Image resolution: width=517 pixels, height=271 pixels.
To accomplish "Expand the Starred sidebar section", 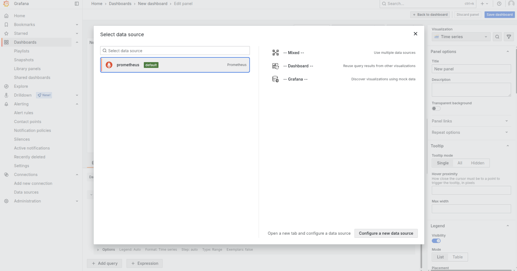I will point(77,34).
